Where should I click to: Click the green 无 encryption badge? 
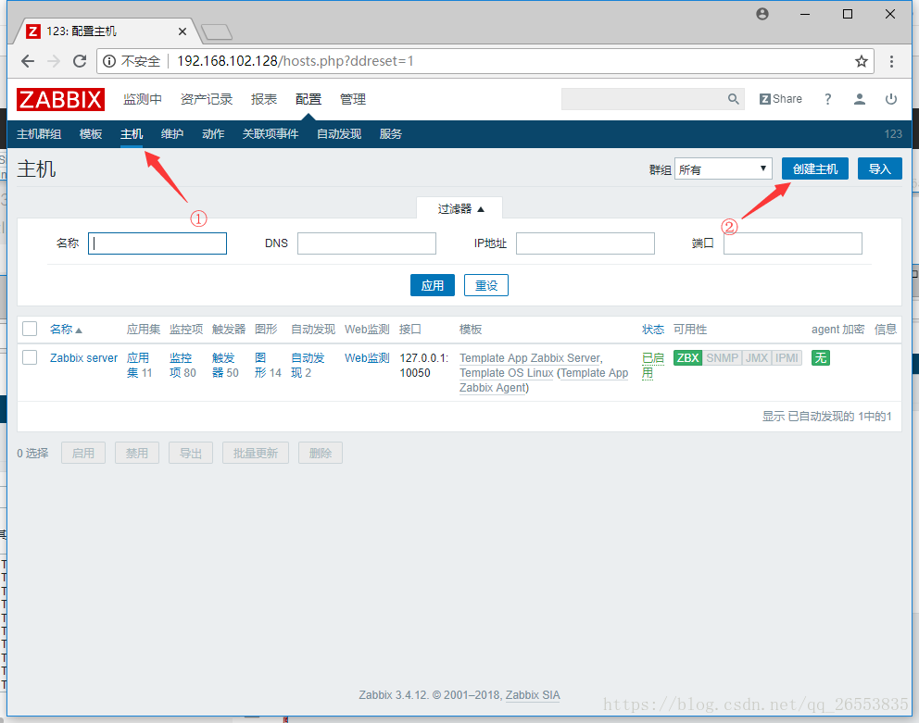[821, 358]
